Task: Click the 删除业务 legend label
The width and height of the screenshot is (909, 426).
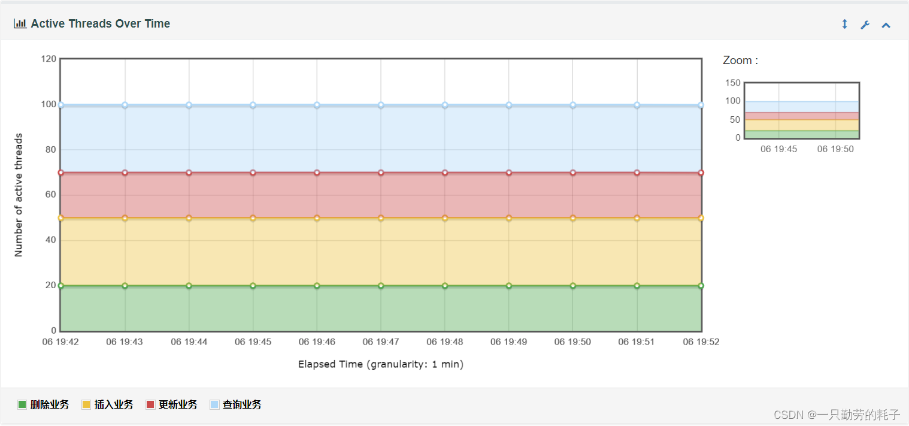Action: [50, 405]
